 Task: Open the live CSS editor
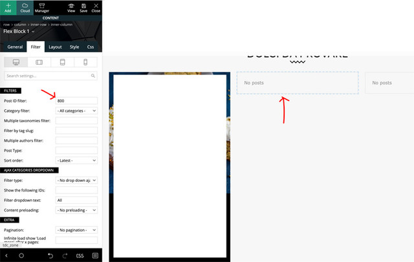pos(80,256)
